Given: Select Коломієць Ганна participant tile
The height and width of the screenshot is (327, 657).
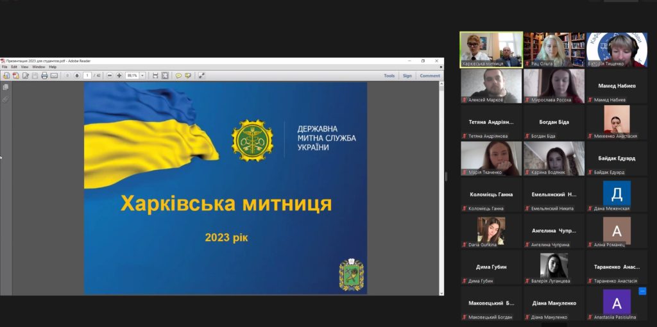Looking at the screenshot, I should [491, 195].
